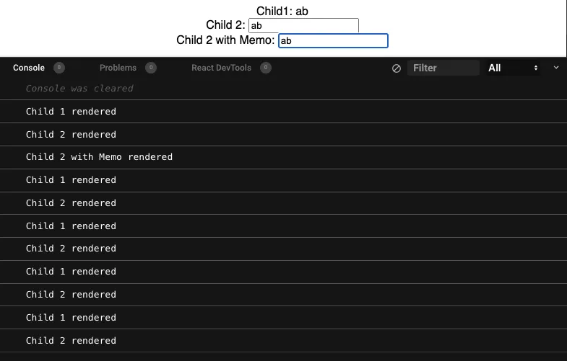Open the All log level dropdown
The width and height of the screenshot is (567, 361).
[x=514, y=68]
